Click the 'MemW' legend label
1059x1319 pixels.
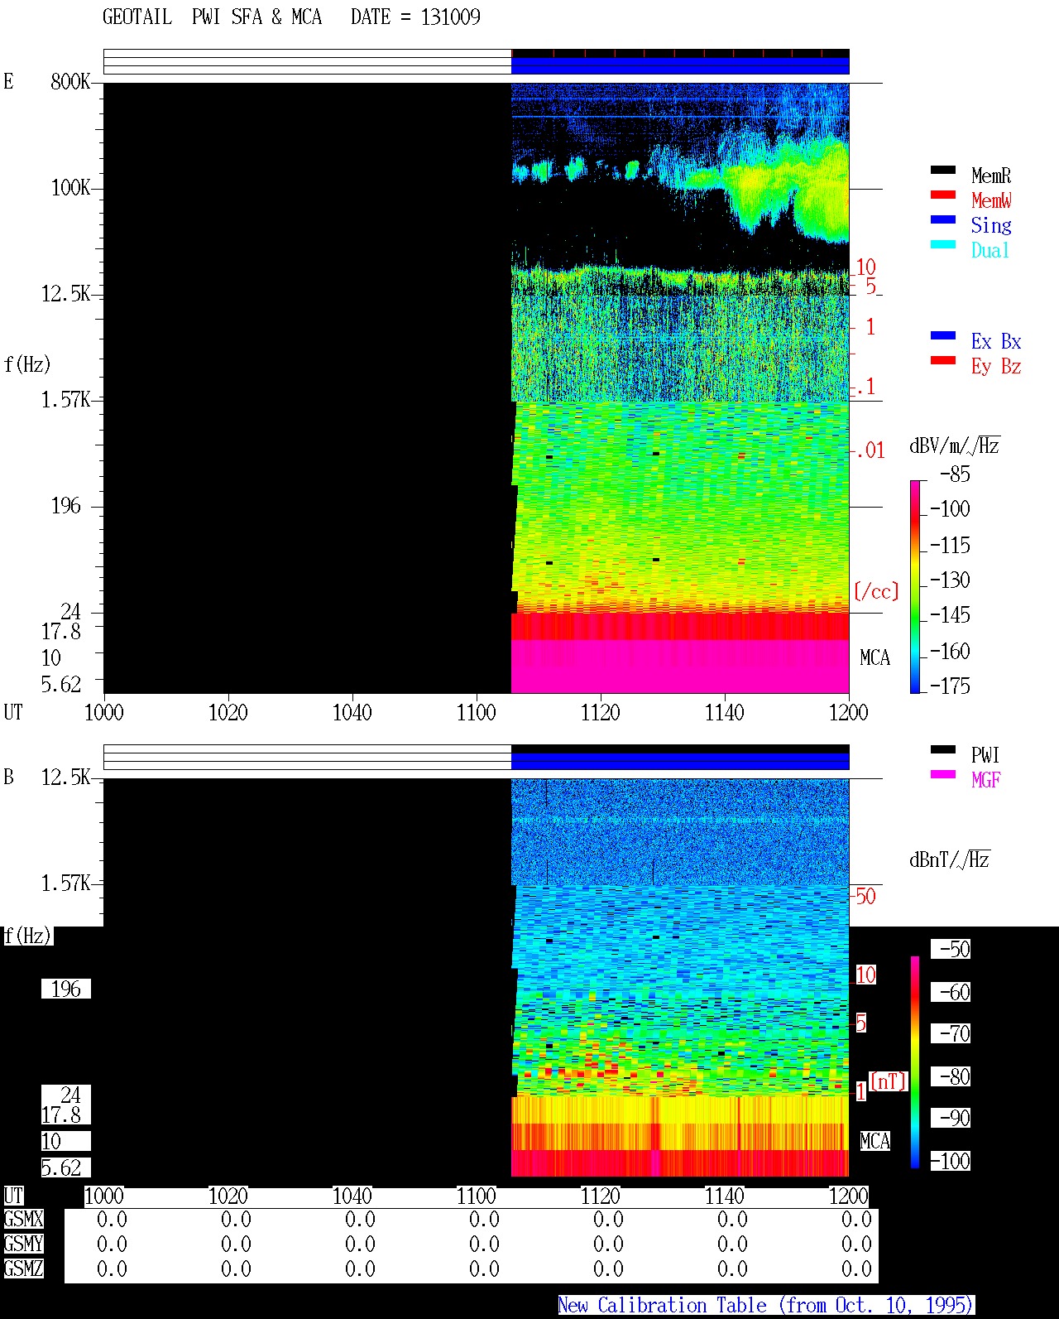pos(991,200)
